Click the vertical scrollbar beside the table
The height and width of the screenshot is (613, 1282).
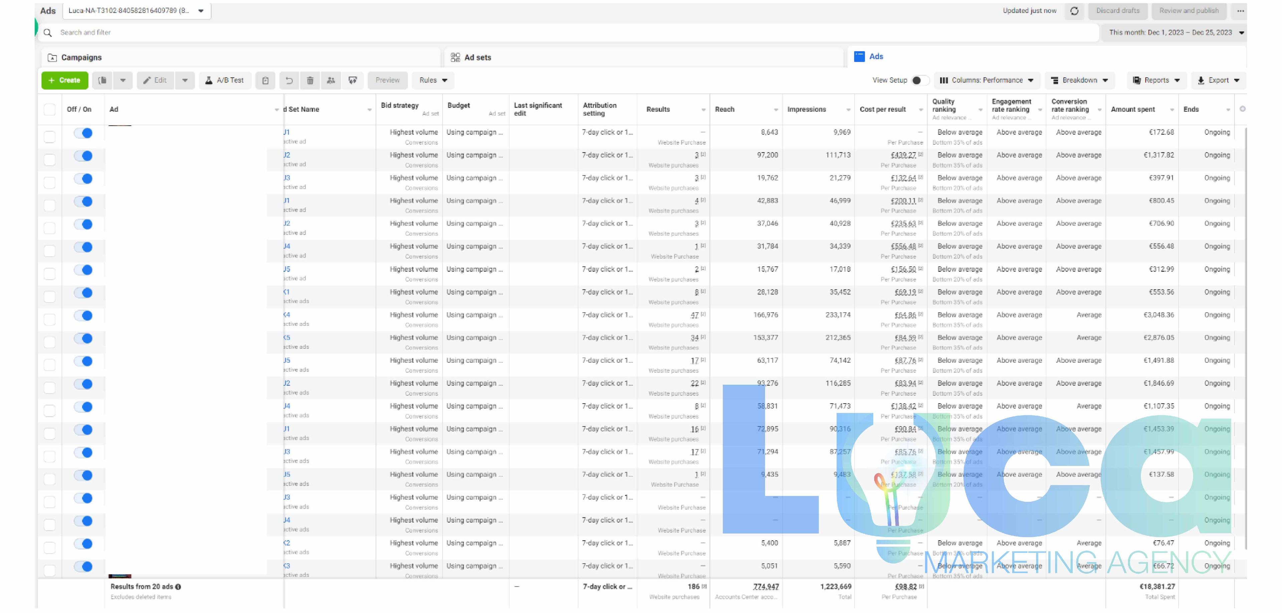point(1245,338)
